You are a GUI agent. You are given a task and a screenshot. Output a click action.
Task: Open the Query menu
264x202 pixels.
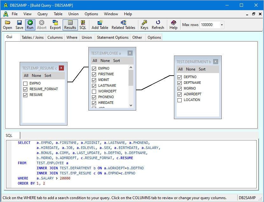click(x=43, y=14)
